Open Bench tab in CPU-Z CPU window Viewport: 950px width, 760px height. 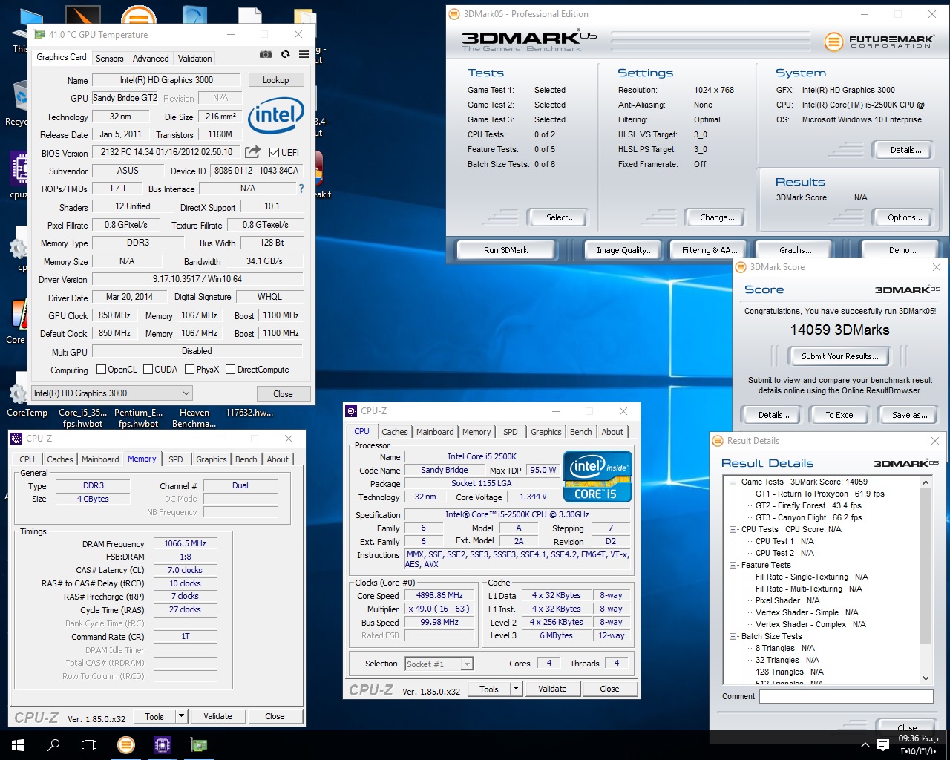coord(581,432)
